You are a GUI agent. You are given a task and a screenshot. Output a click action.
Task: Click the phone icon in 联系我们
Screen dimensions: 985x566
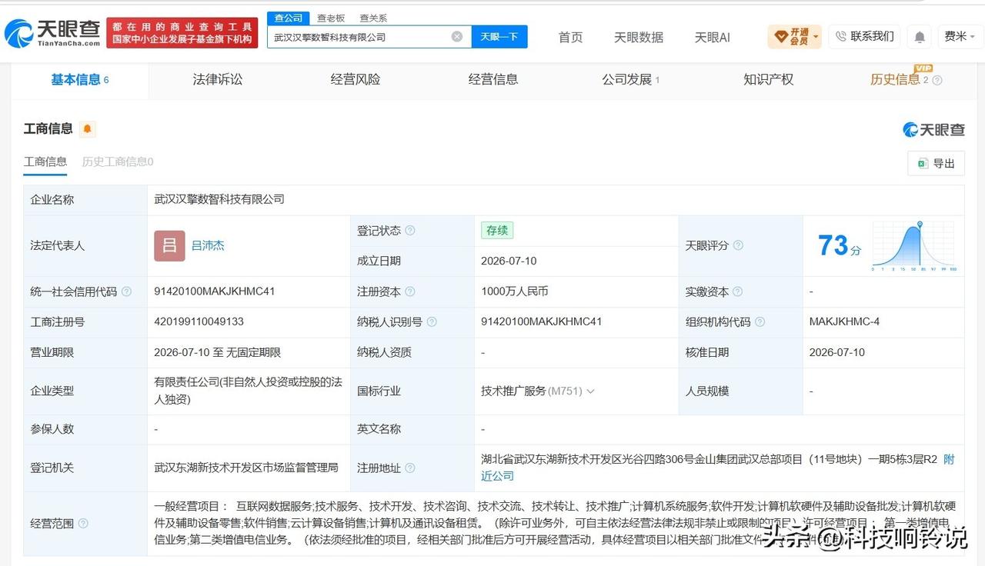(x=840, y=36)
